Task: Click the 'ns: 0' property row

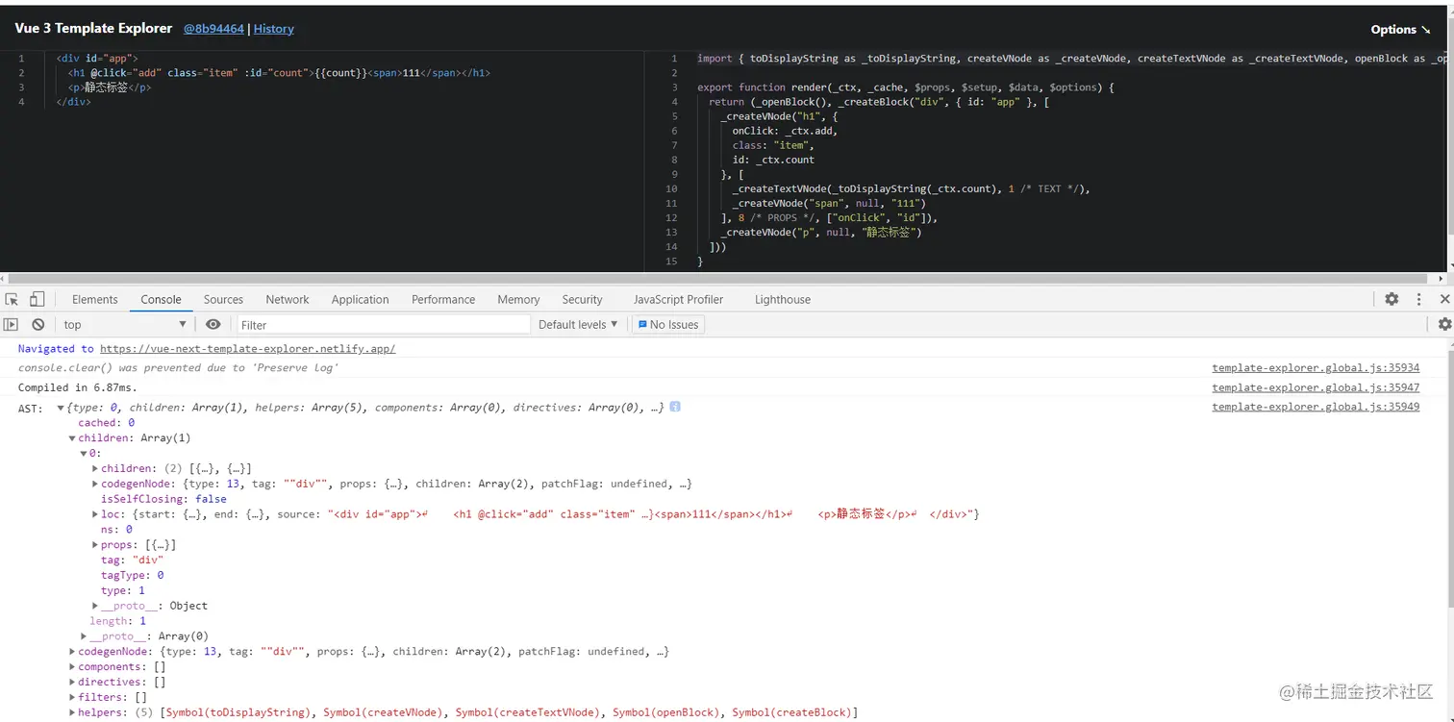Action: [116, 530]
